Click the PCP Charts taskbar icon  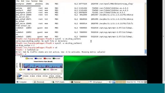click(53, 82)
